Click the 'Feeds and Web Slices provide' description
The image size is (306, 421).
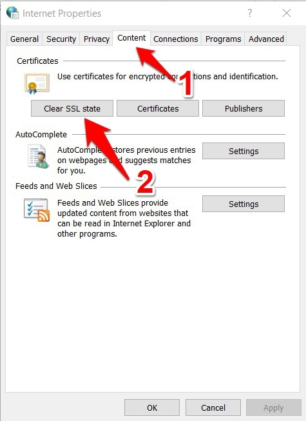(x=124, y=218)
